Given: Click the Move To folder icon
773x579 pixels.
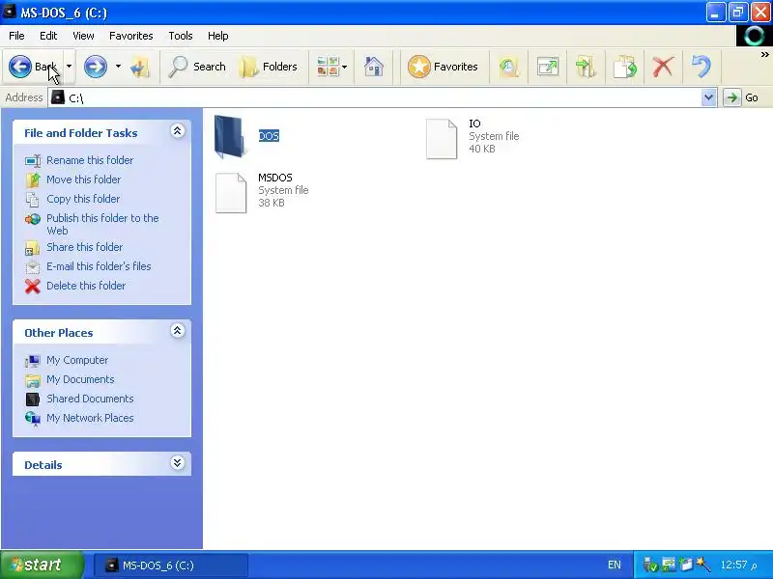Looking at the screenshot, I should [x=586, y=67].
